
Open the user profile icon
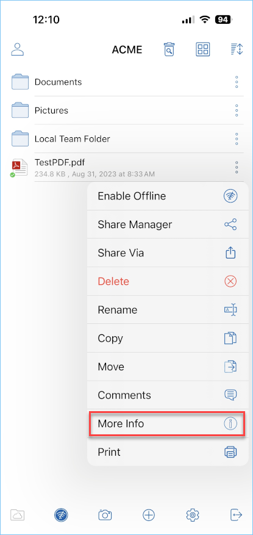click(18, 49)
